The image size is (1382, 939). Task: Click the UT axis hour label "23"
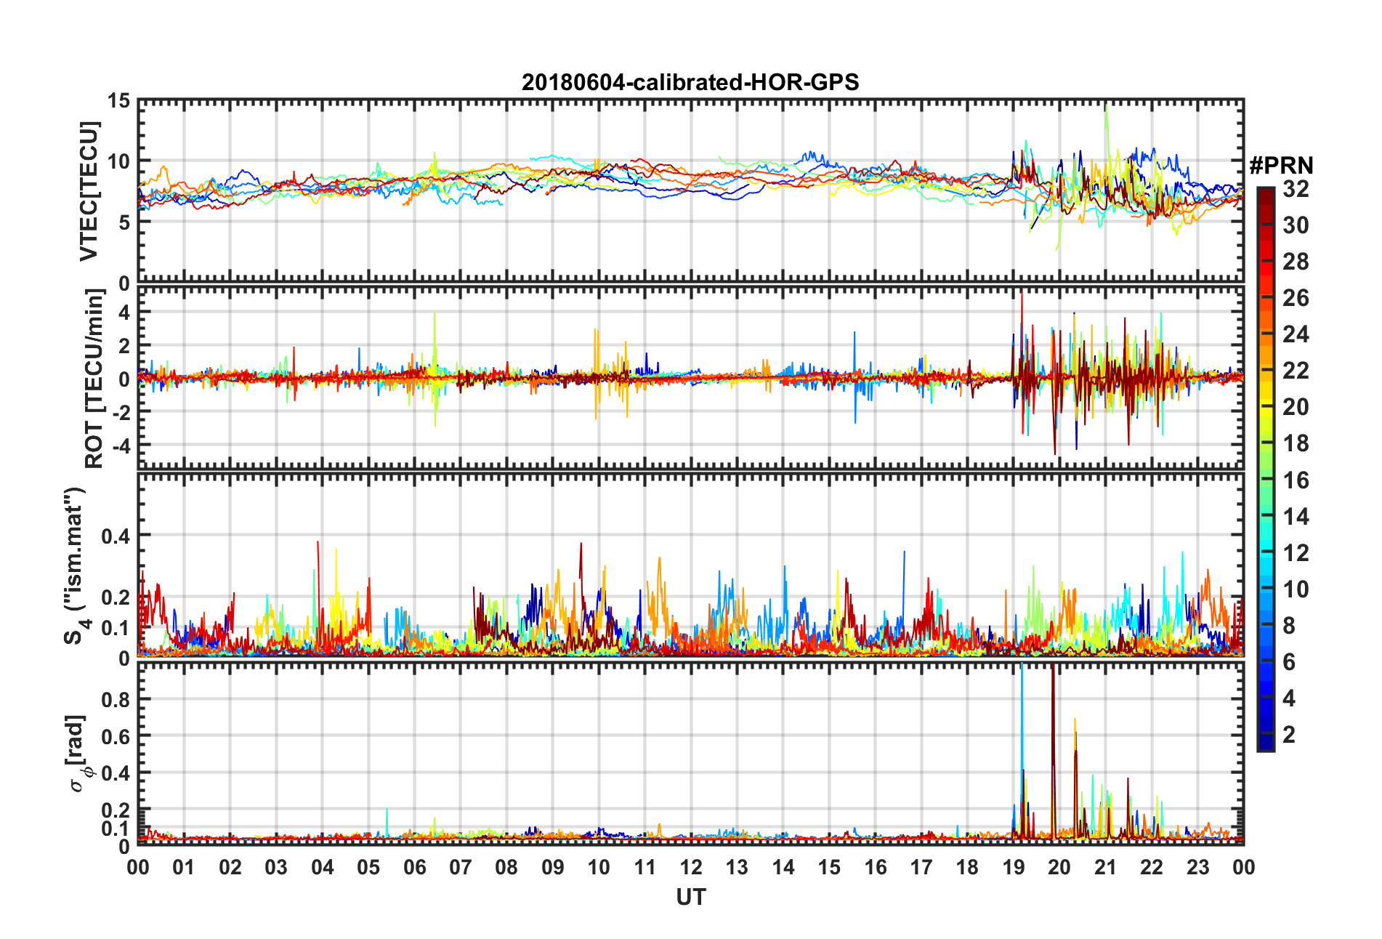(x=1198, y=867)
